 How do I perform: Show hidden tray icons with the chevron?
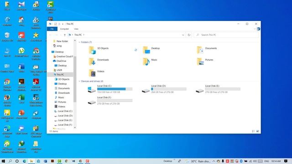(x=214, y=161)
